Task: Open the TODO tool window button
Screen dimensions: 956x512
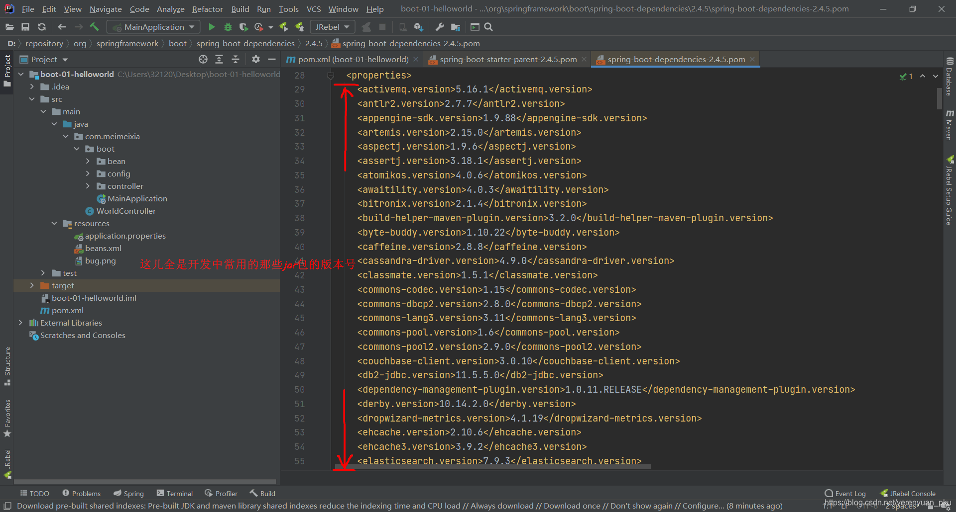Action: [x=34, y=493]
